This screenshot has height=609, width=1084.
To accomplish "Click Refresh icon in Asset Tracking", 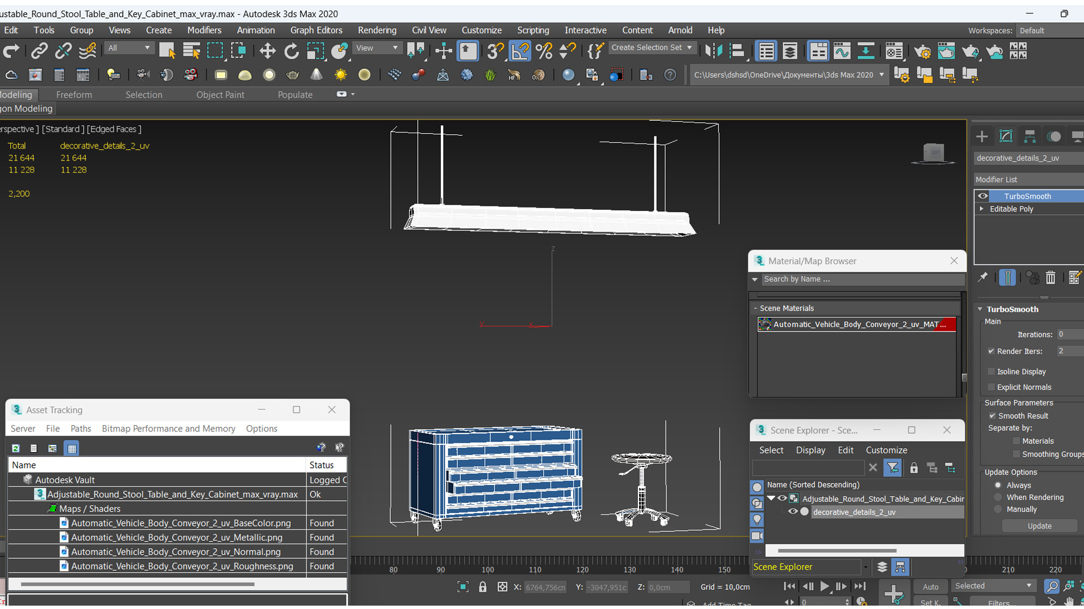I will pyautogui.click(x=16, y=448).
